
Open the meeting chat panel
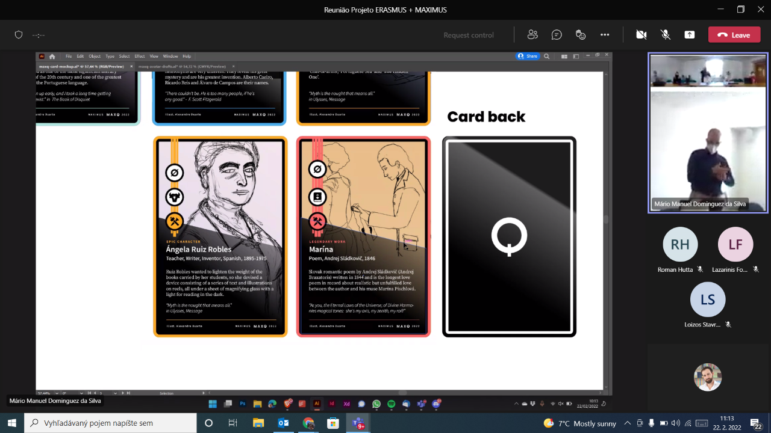click(x=557, y=35)
